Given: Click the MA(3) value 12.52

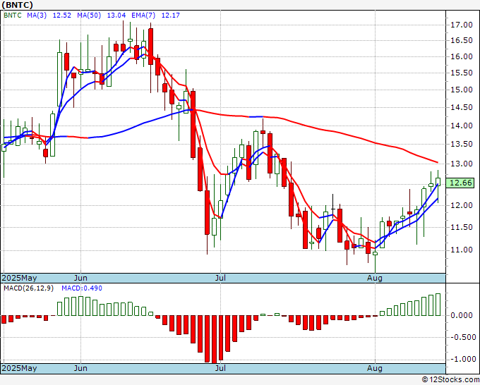Looking at the screenshot, I should pyautogui.click(x=62, y=16).
